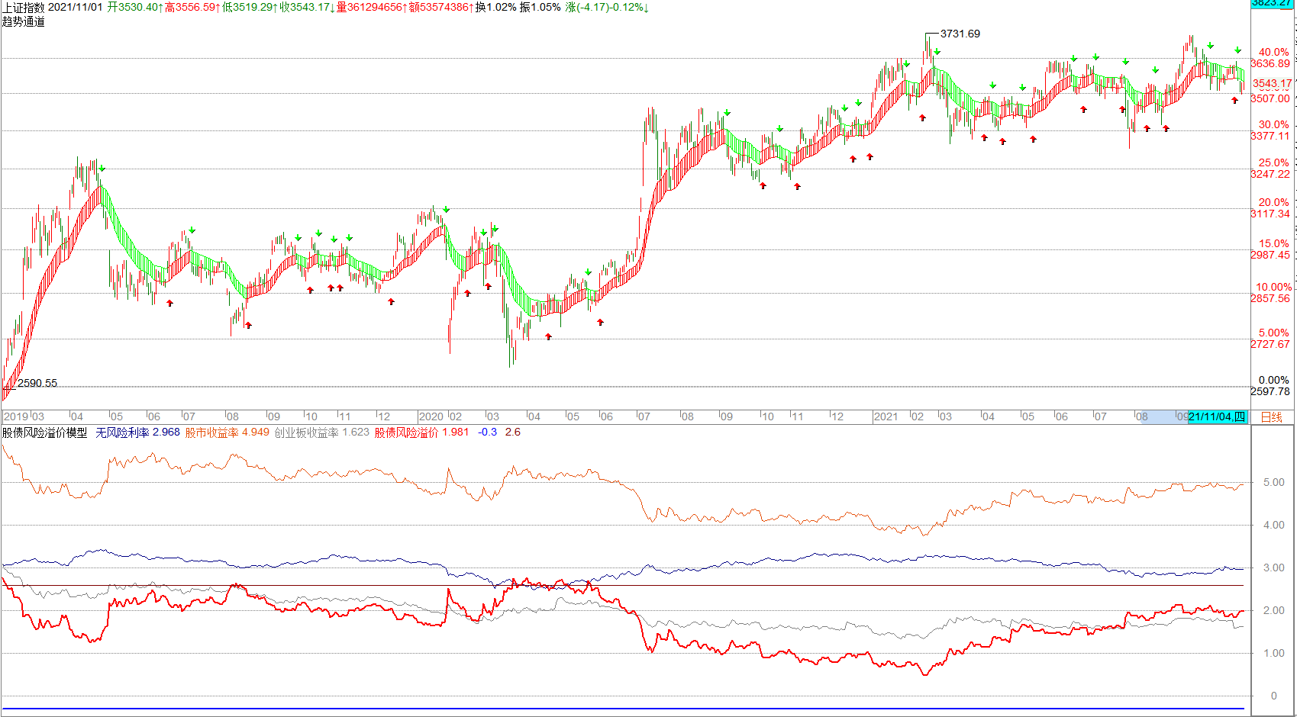Click the 股市收益率 4.949 legend
This screenshot has width=1297, height=717.
click(x=227, y=432)
